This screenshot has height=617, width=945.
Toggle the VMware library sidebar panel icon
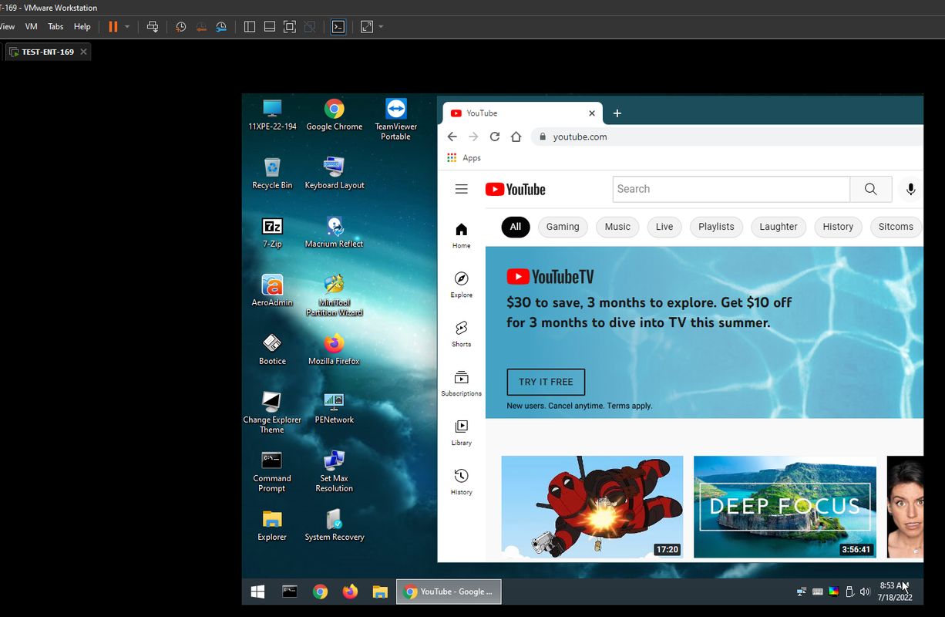(x=250, y=26)
